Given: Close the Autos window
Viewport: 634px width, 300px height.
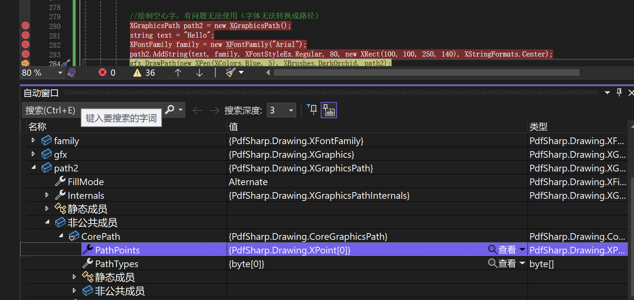Looking at the screenshot, I should click(x=631, y=93).
